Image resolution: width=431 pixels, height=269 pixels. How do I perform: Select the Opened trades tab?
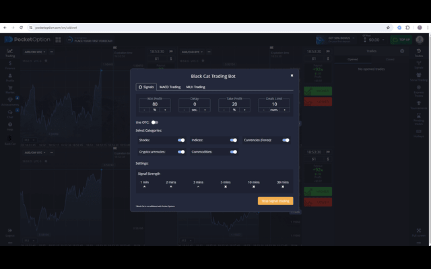click(x=353, y=59)
